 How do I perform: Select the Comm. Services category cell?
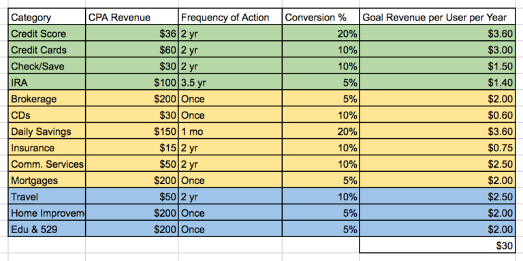pos(47,164)
